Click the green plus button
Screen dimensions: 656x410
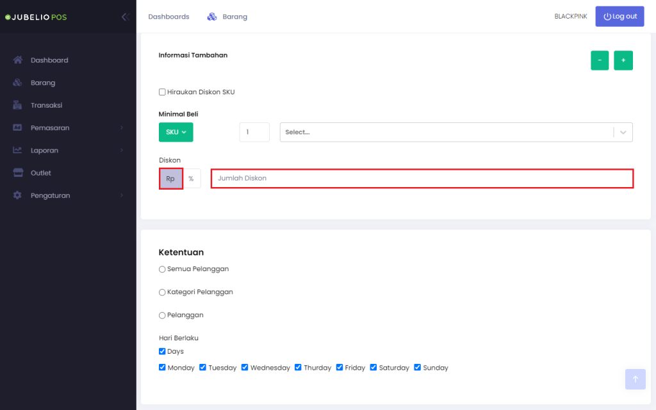point(623,60)
